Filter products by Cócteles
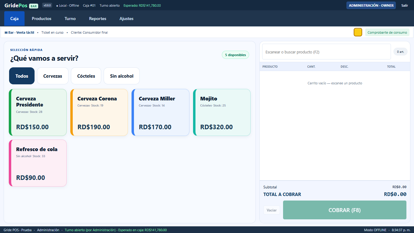This screenshot has height=233, width=414. [x=86, y=76]
